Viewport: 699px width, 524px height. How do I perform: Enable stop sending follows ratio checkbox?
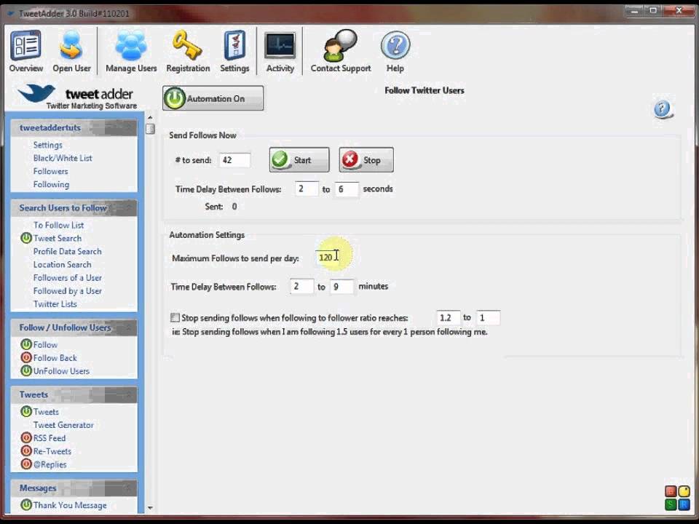click(175, 318)
